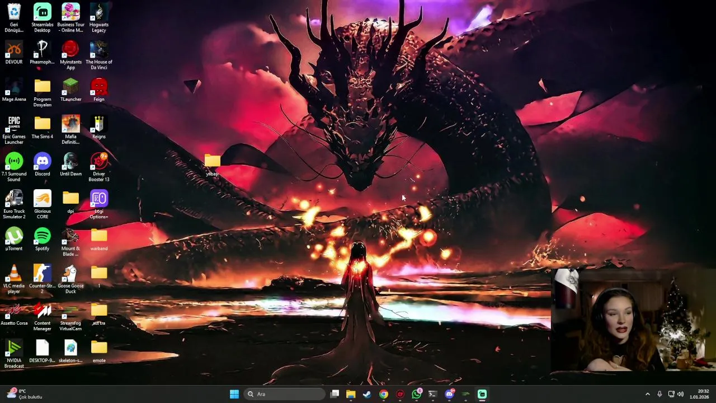Launch Discord from desktop shortcut
The height and width of the screenshot is (403, 716).
coord(43,165)
